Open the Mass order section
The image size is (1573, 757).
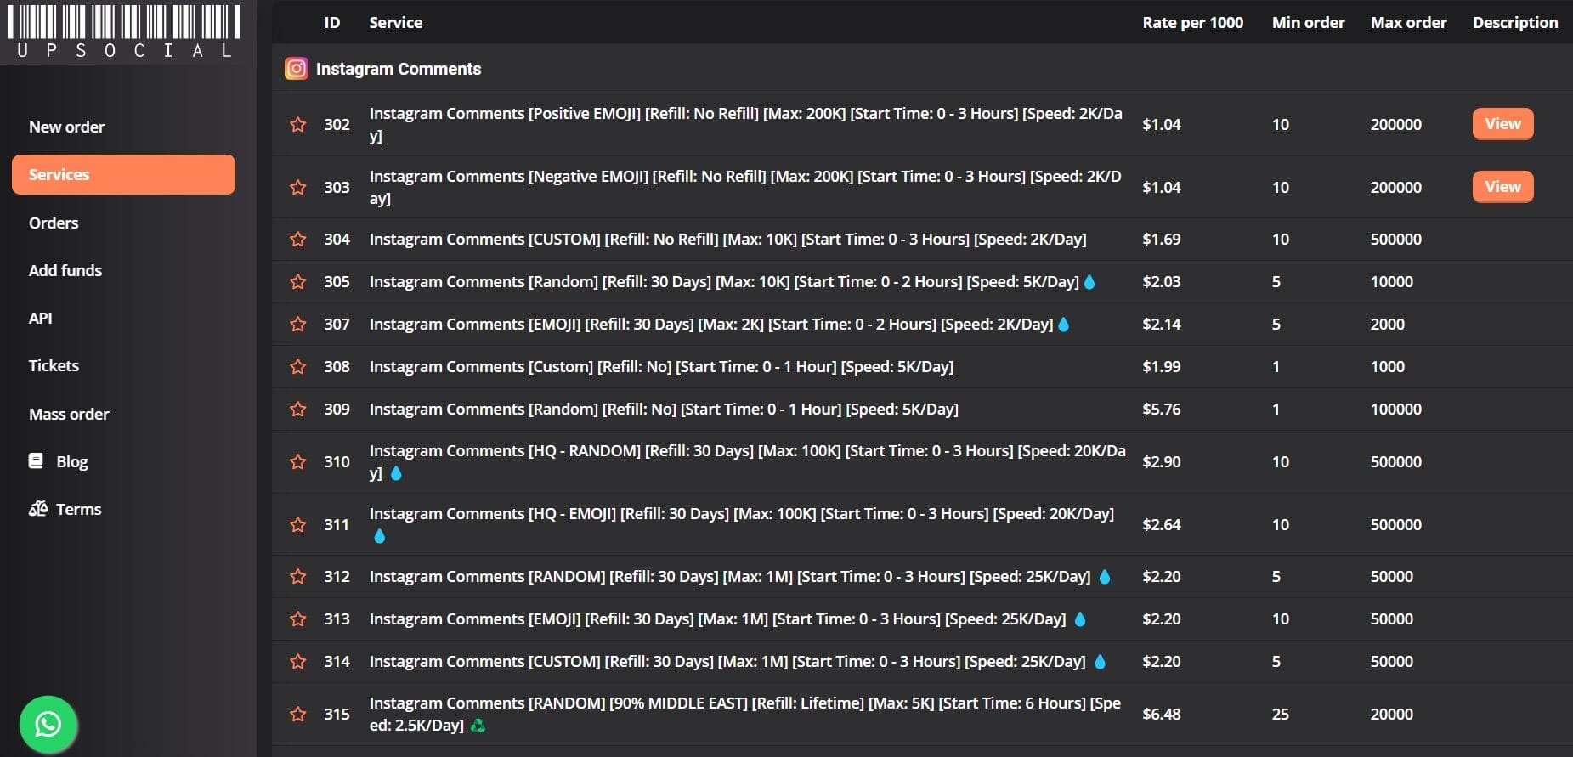click(x=69, y=414)
